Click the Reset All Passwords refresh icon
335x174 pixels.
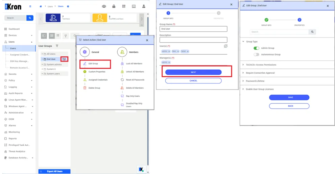[x=122, y=80]
